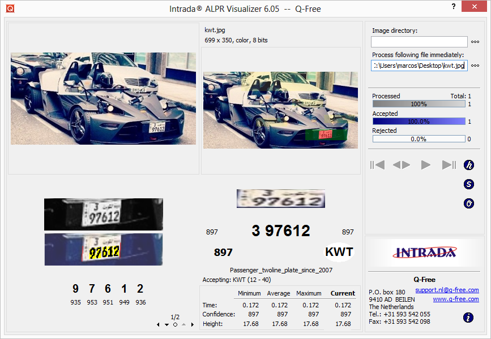Click the down arrow under the 1/2 counter
491x339 pixels.
pos(167,325)
